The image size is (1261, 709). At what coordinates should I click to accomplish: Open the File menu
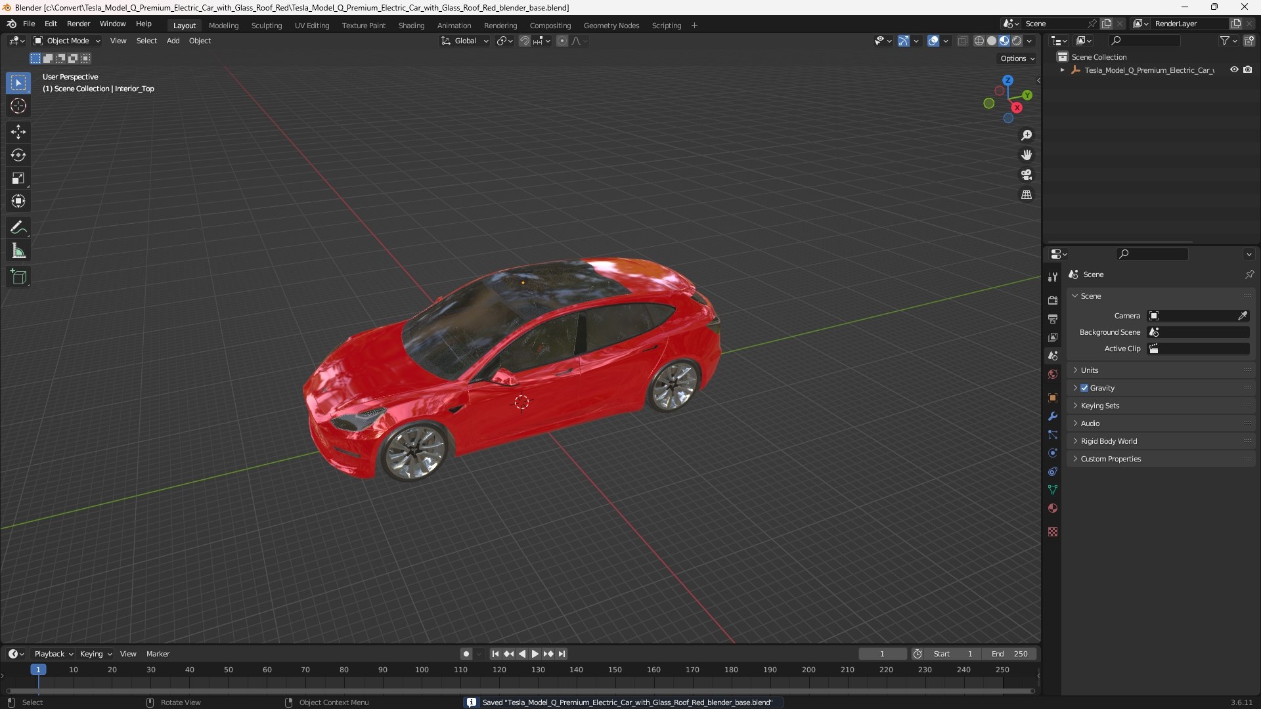pyautogui.click(x=29, y=24)
